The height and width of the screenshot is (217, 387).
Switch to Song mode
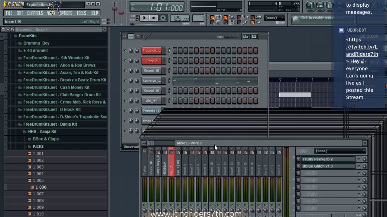pos(138,20)
